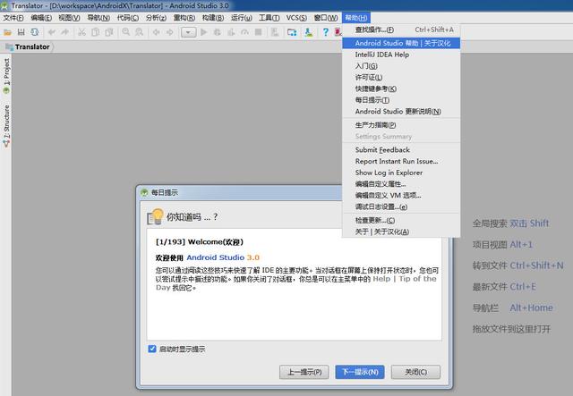Click the Synchronize toolbar icon
The width and height of the screenshot is (573, 396).
pyautogui.click(x=35, y=32)
